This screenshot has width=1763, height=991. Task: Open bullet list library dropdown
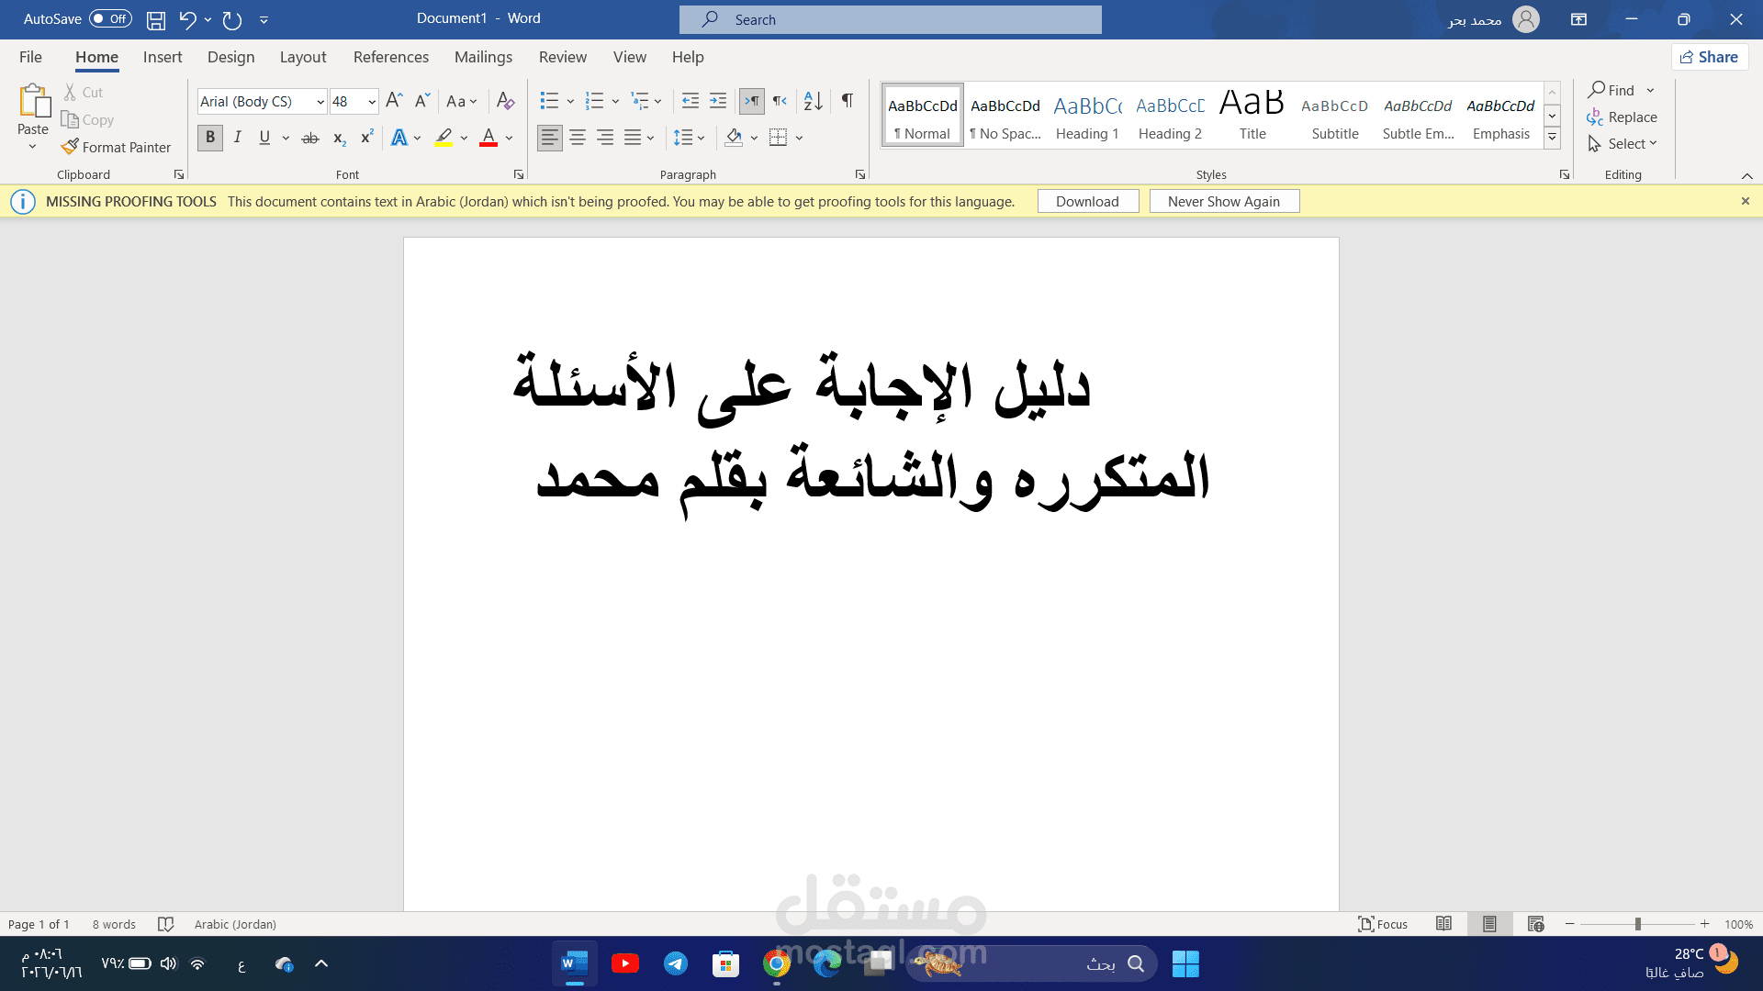pyautogui.click(x=570, y=101)
